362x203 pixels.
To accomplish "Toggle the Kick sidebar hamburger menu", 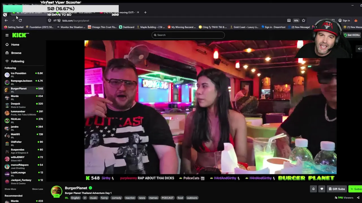I will (x=7, y=35).
